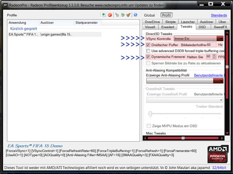Click the gray copy profile settings icon
The width and height of the screenshot is (233, 174).
pos(117,15)
